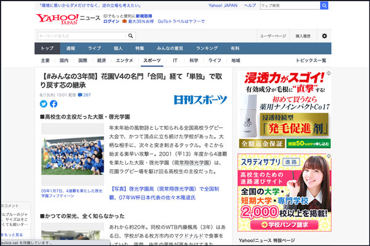This screenshot has width=370, height=246.
Task: Select the 経済 category
Action: 101,61
